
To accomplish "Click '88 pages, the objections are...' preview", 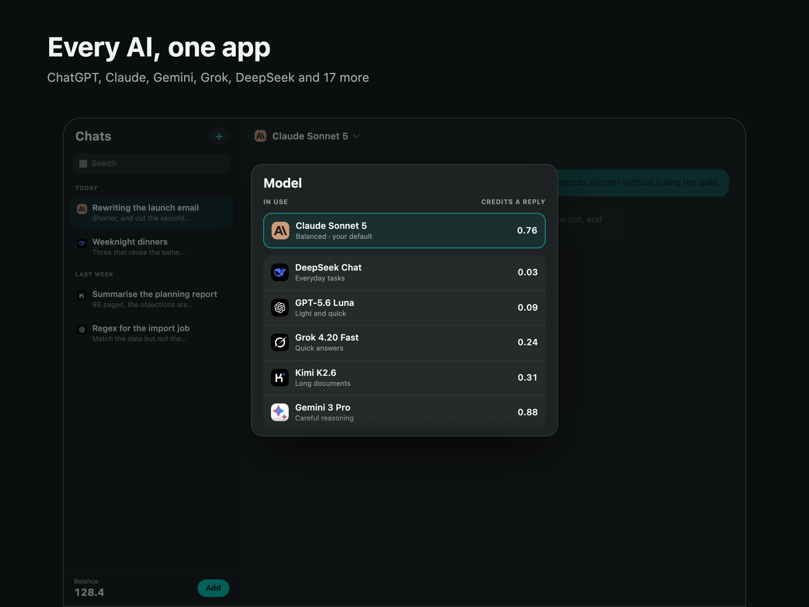I will coord(143,304).
